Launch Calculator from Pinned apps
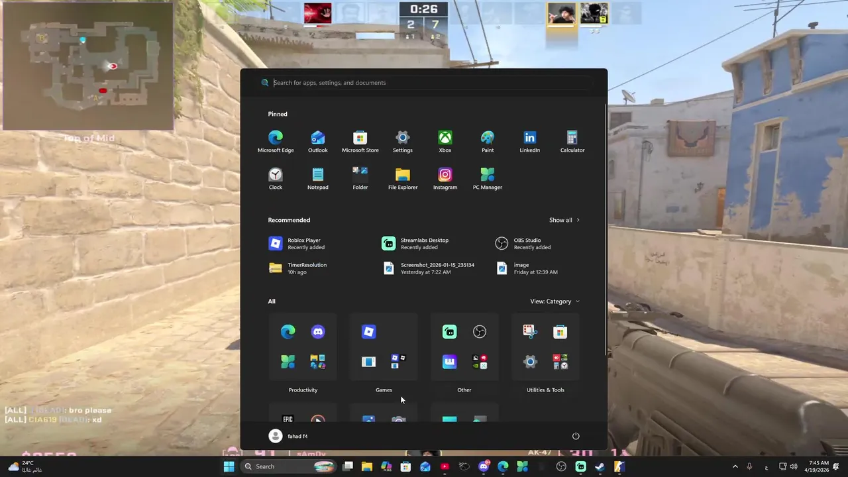This screenshot has width=848, height=477. click(572, 142)
